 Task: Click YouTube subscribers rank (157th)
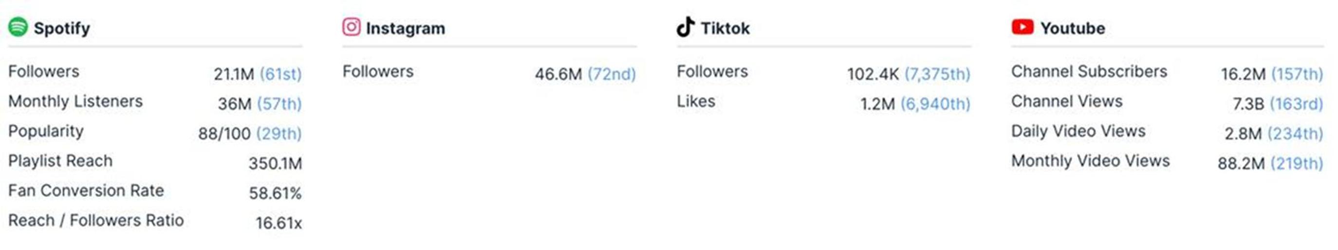[1297, 74]
